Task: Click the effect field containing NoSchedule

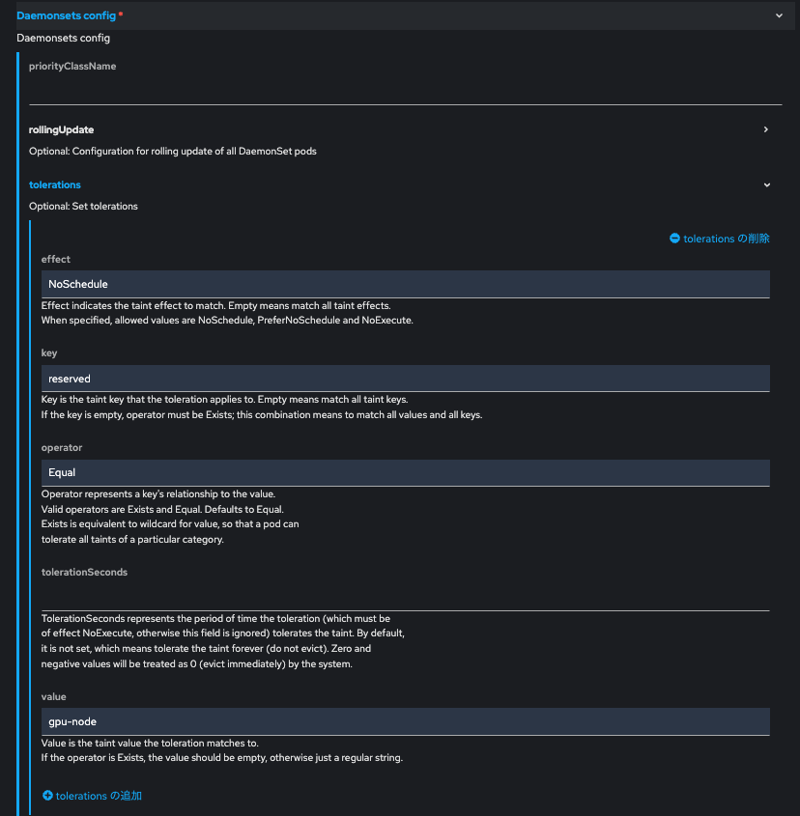Action: click(x=405, y=284)
